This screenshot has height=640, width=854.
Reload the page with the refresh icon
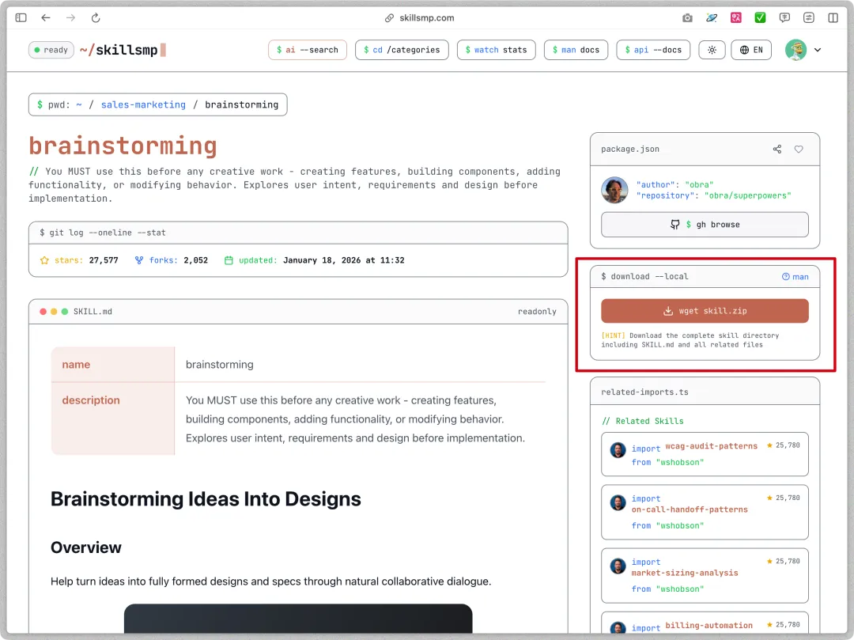click(96, 17)
